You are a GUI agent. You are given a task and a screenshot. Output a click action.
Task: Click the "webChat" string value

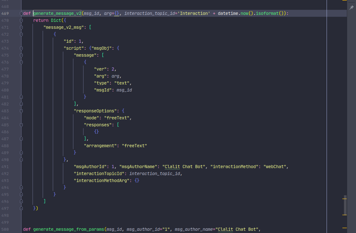pos(275,167)
